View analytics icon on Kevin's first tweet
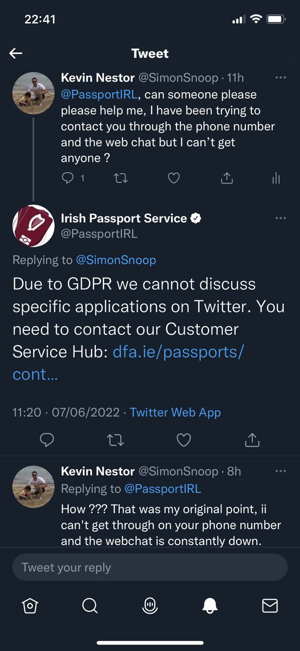 (x=276, y=177)
